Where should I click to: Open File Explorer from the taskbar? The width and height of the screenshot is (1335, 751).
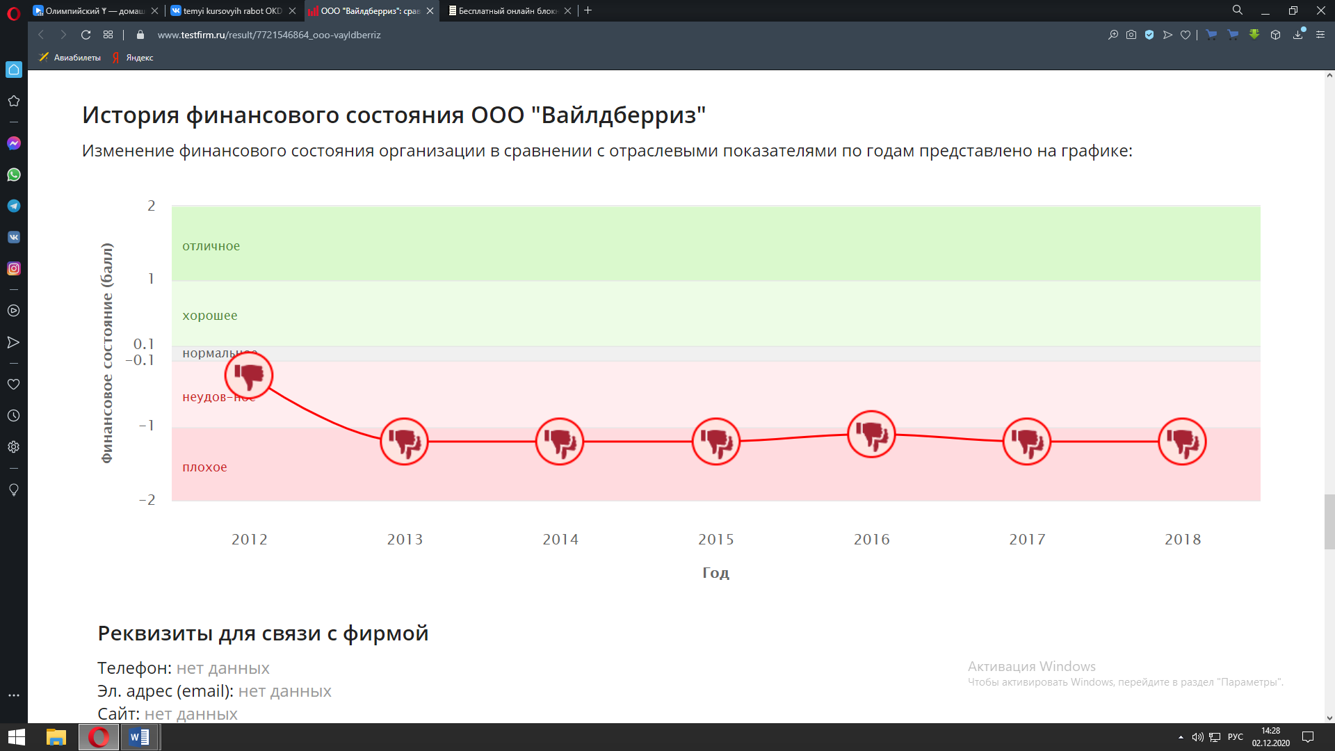pyautogui.click(x=56, y=737)
